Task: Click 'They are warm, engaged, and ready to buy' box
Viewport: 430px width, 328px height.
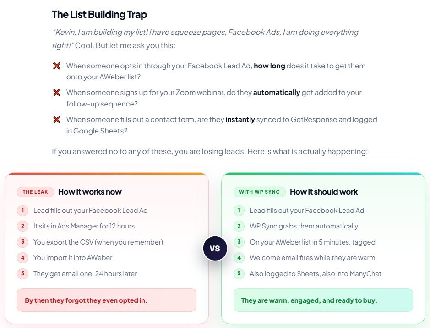Action: 323,300
